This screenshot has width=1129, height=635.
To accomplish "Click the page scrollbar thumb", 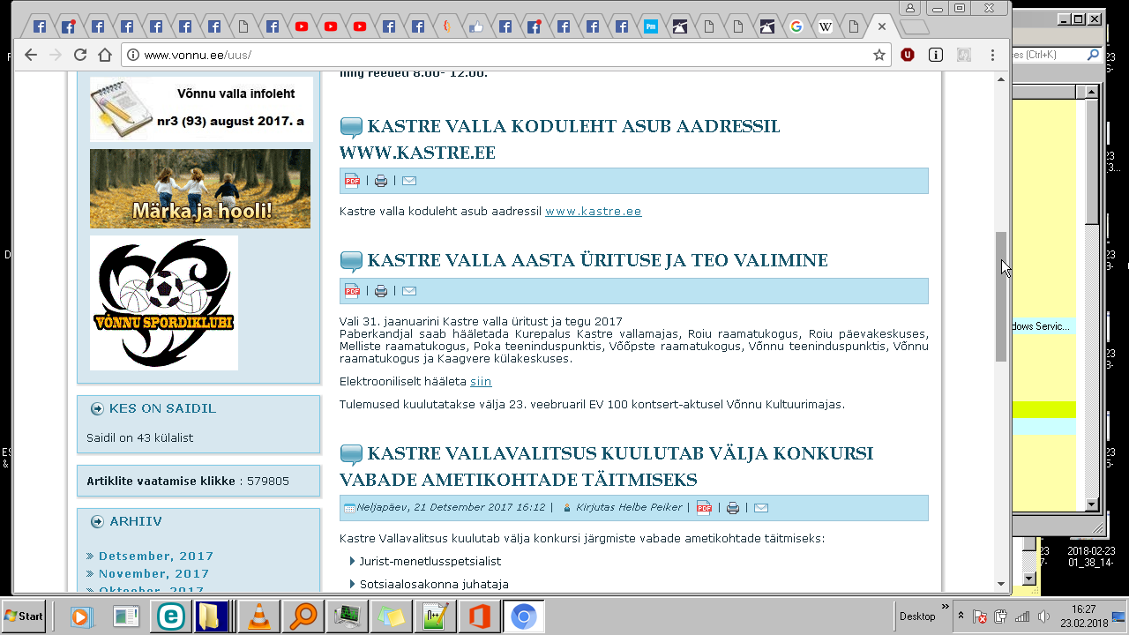I will click(1001, 296).
